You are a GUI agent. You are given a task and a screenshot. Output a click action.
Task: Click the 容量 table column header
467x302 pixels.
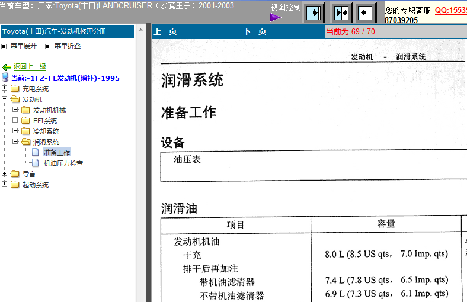pyautogui.click(x=386, y=224)
